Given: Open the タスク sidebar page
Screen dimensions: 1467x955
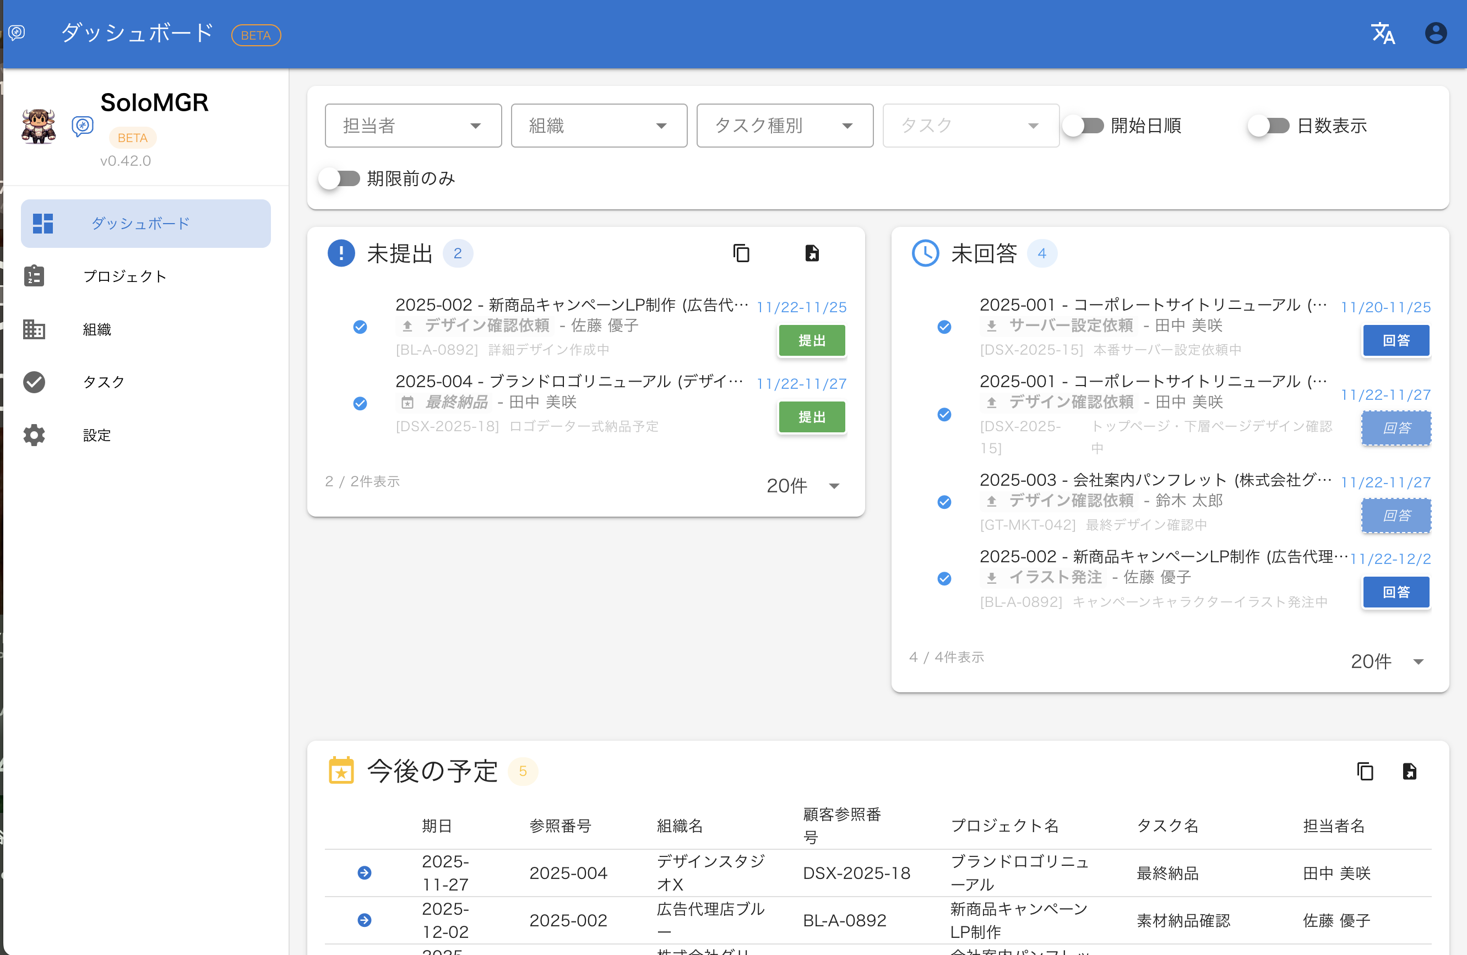Looking at the screenshot, I should pyautogui.click(x=103, y=382).
